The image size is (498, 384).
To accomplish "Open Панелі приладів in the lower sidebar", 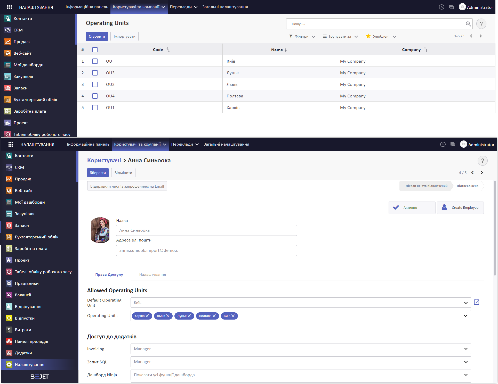I will (x=39, y=341).
